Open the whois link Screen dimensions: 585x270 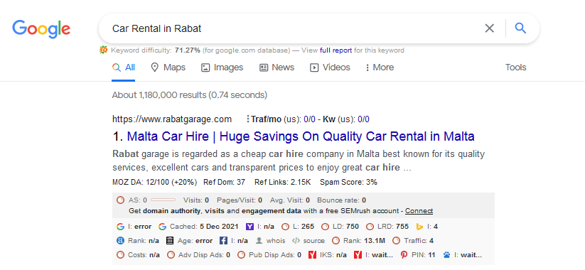click(276, 241)
